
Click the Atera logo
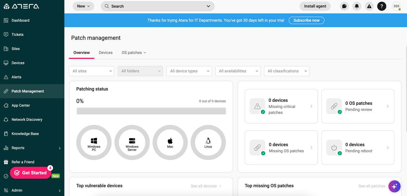21,6
